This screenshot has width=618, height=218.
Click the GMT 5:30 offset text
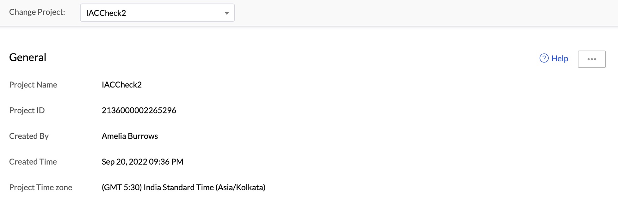[x=122, y=187]
